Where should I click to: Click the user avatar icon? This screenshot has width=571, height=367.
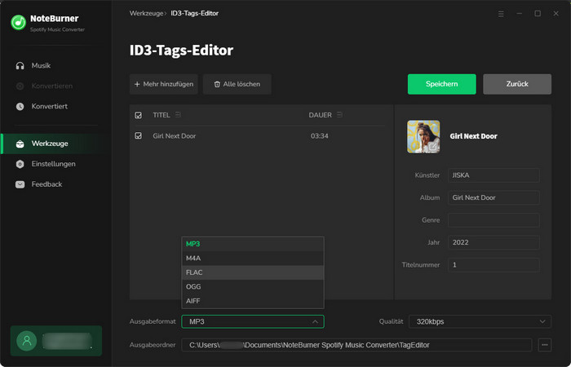(27, 341)
